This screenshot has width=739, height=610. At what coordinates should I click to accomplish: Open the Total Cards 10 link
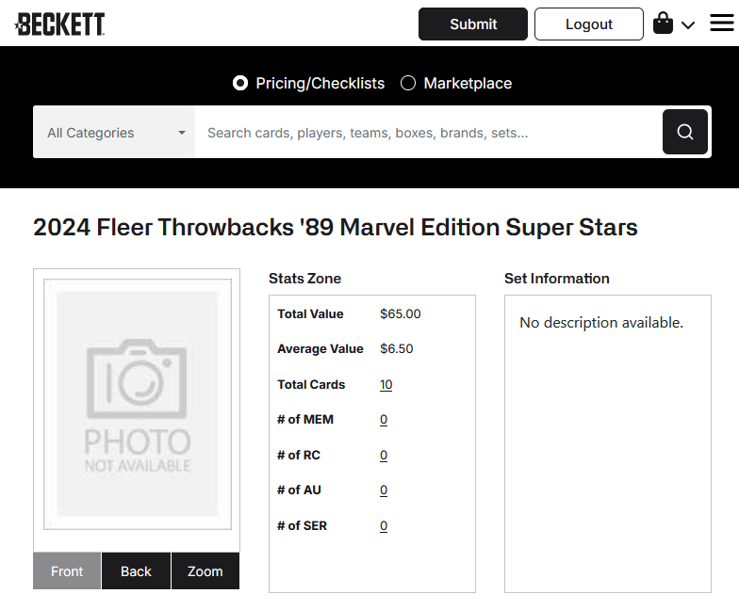tap(386, 384)
